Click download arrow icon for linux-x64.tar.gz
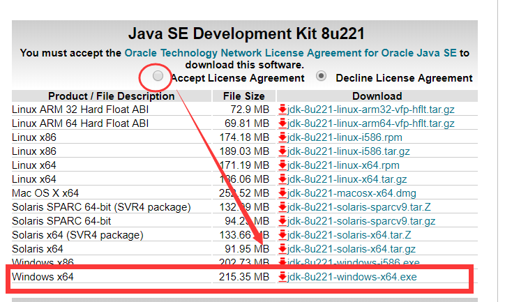 point(282,179)
